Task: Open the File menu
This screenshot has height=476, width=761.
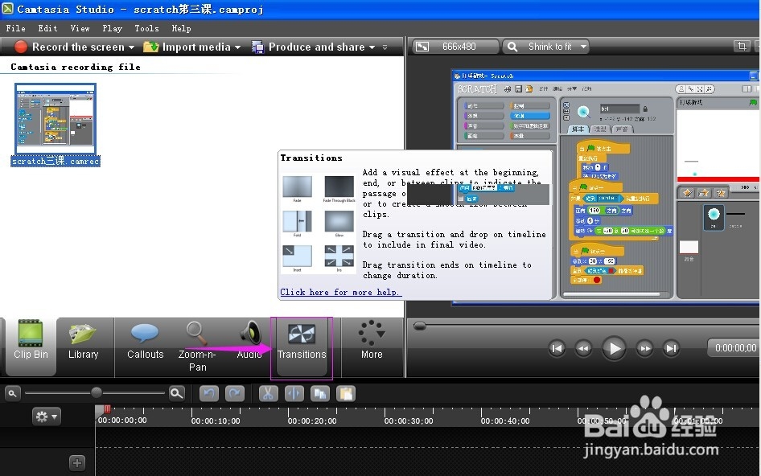Action: pos(15,28)
